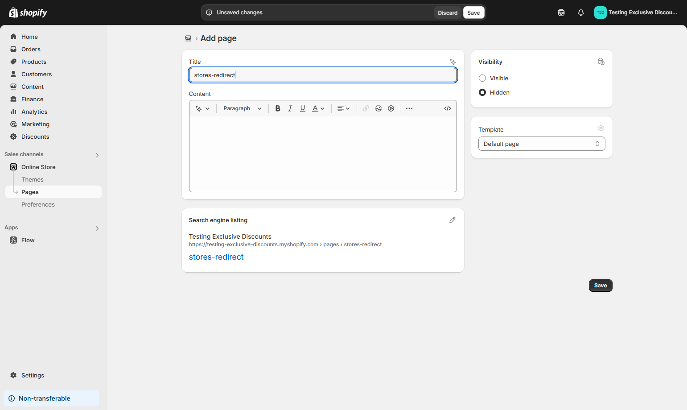
Task: Click the Title input field
Action: [x=323, y=75]
